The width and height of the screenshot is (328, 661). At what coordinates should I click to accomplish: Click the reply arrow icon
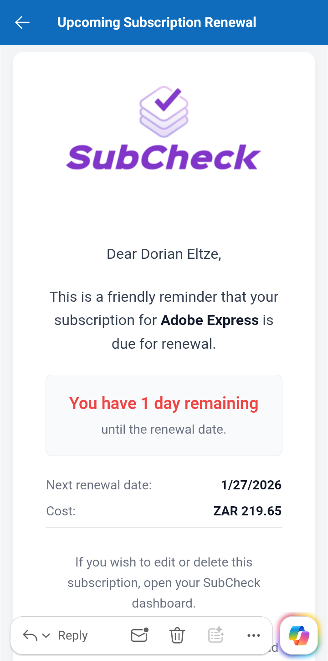[x=30, y=635]
